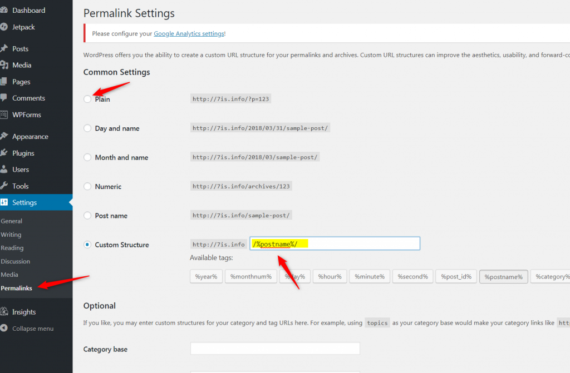Open the Users menu label
The width and height of the screenshot is (570, 373).
(x=21, y=170)
